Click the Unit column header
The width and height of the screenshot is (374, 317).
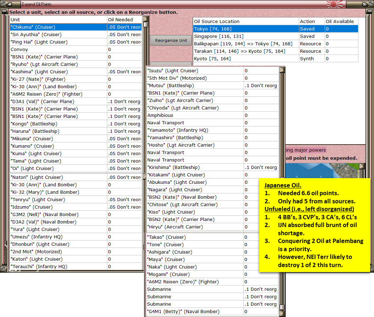coord(58,19)
